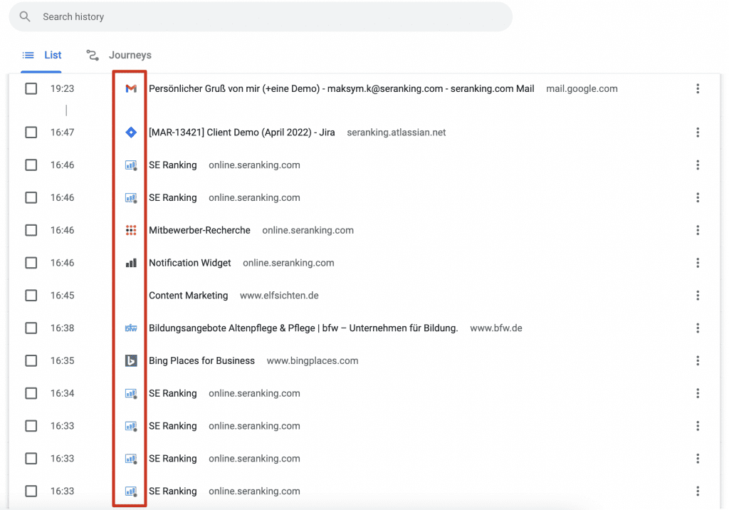Open the Mitbewerber-Recherche history link
Viewport: 729px width, 510px height.
pos(199,230)
